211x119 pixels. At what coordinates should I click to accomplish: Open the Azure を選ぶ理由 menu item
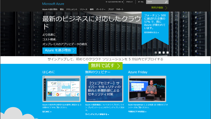coord(50,9)
